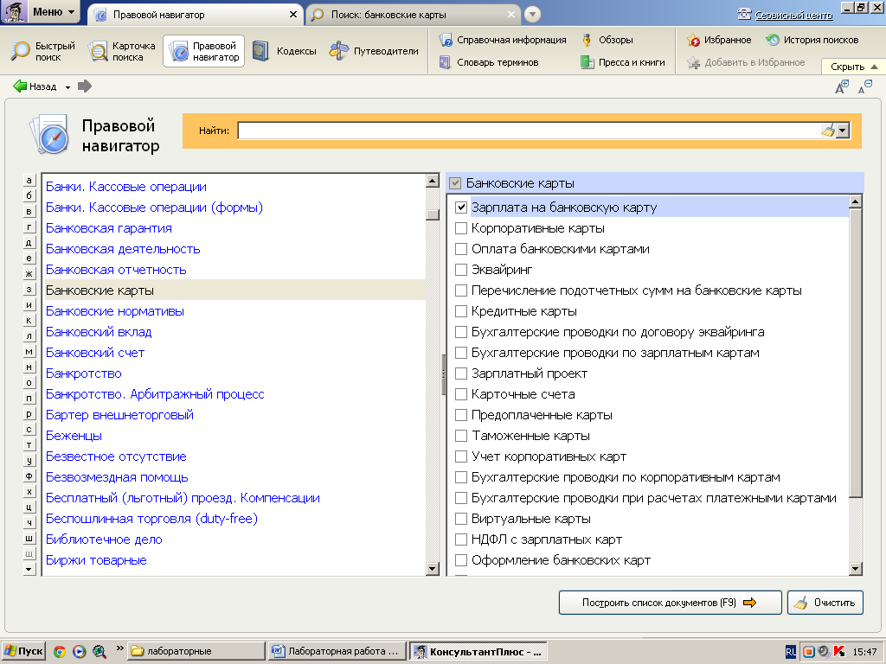Open Быстрый поиск magnifier icon

point(21,51)
